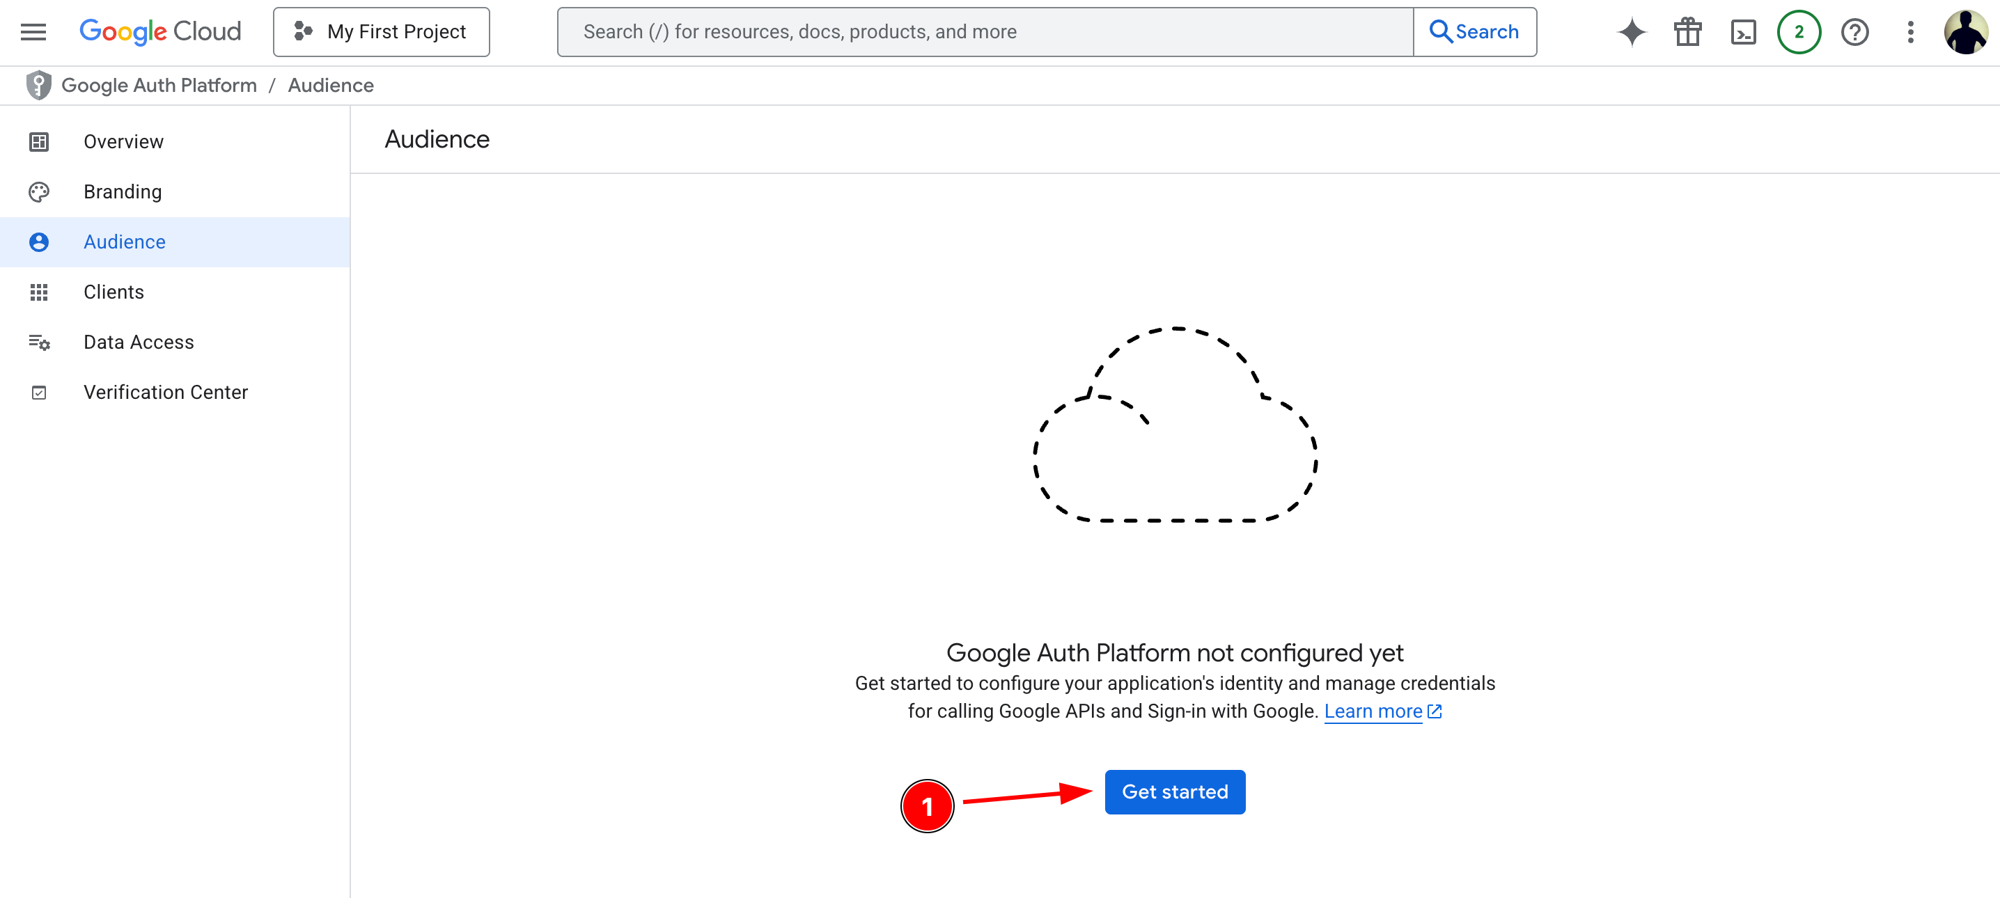Screen dimensions: 2000x898
Task: Click the Audience page heading
Action: (437, 139)
